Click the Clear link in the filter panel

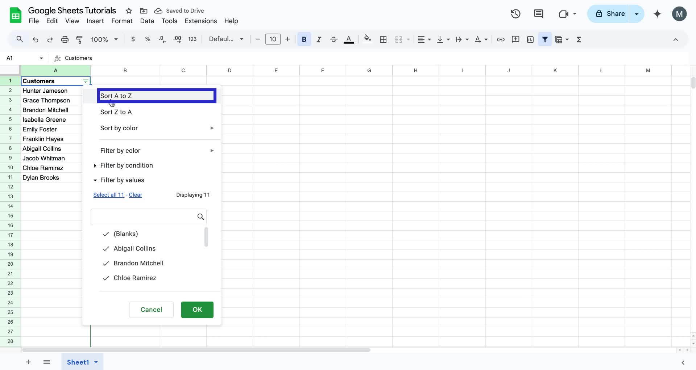[135, 195]
